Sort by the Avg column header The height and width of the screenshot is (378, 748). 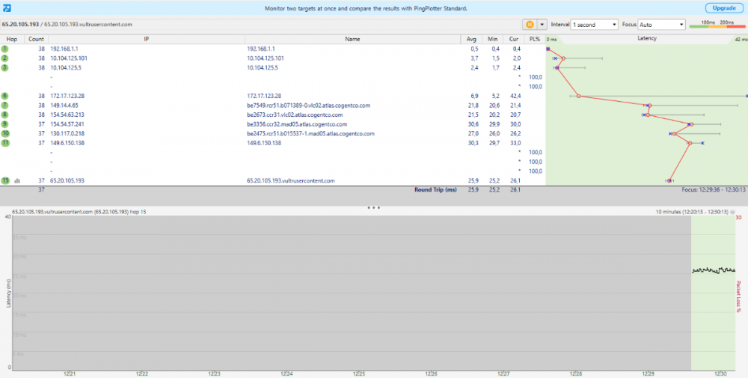tap(472, 38)
